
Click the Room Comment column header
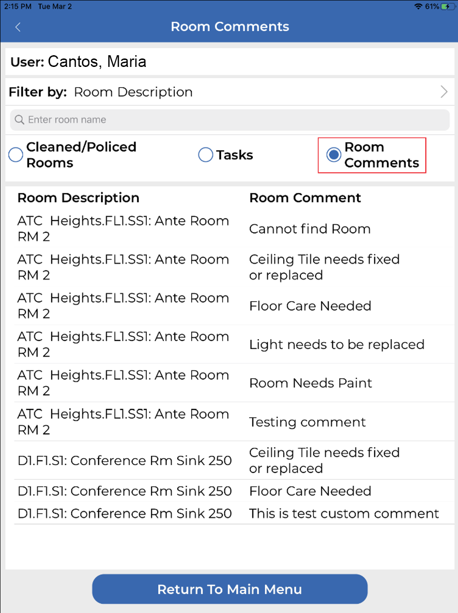point(305,198)
